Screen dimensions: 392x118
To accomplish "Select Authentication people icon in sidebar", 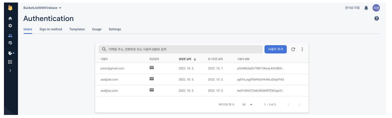I will (x=10, y=36).
